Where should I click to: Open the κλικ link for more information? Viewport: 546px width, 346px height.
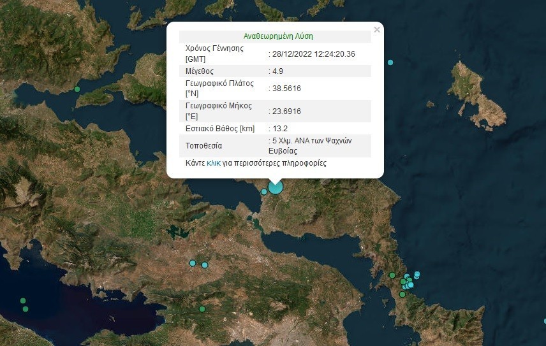click(214, 163)
